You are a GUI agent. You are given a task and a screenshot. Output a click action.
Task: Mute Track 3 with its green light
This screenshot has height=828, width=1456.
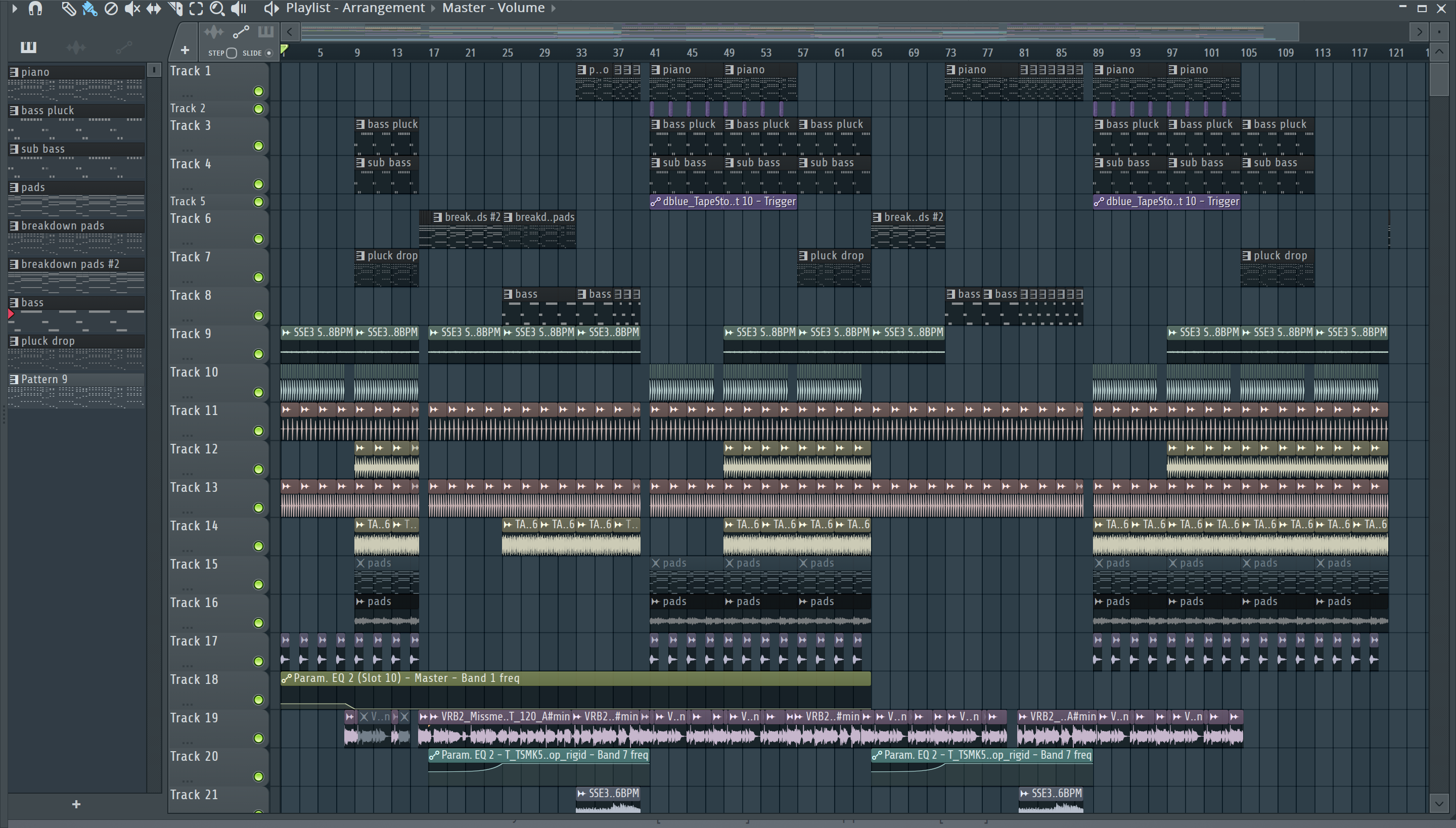coord(258,146)
